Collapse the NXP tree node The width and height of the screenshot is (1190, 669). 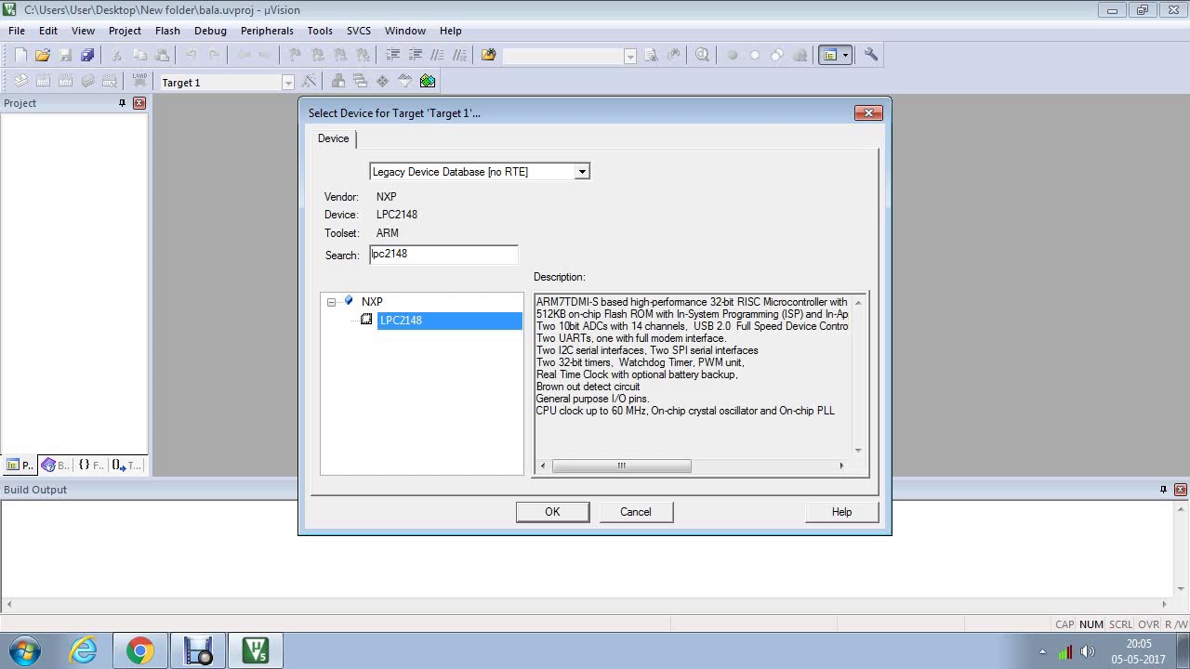(331, 302)
